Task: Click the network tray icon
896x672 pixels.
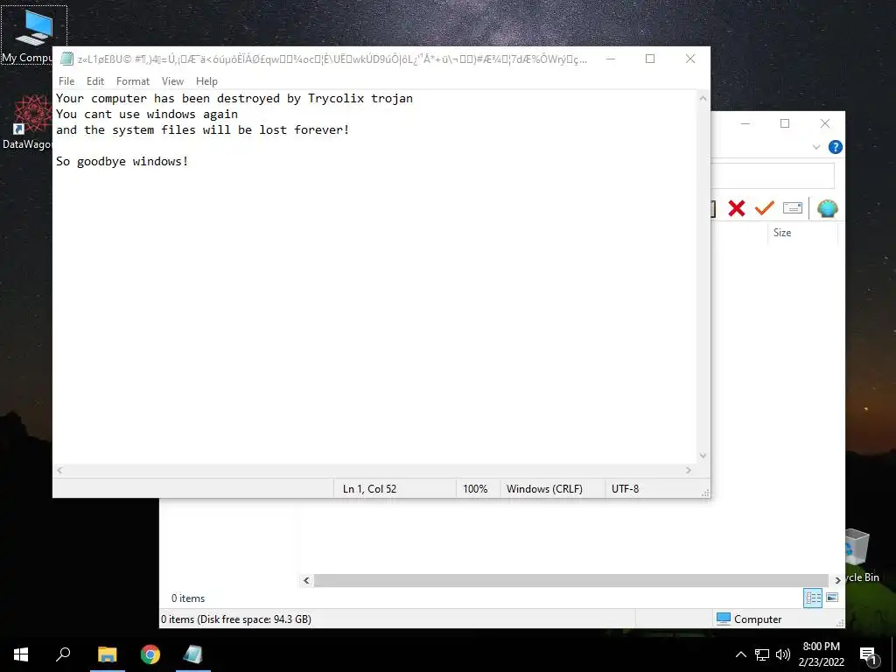Action: pyautogui.click(x=762, y=654)
